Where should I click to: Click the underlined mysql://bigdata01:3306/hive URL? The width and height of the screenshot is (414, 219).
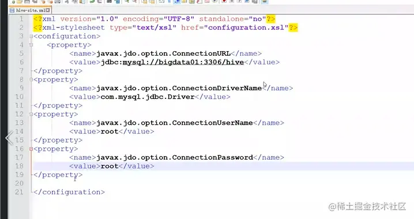pos(183,62)
